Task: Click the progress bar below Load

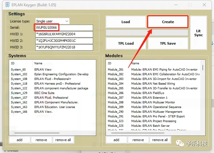Action: pyautogui.click(x=147, y=33)
